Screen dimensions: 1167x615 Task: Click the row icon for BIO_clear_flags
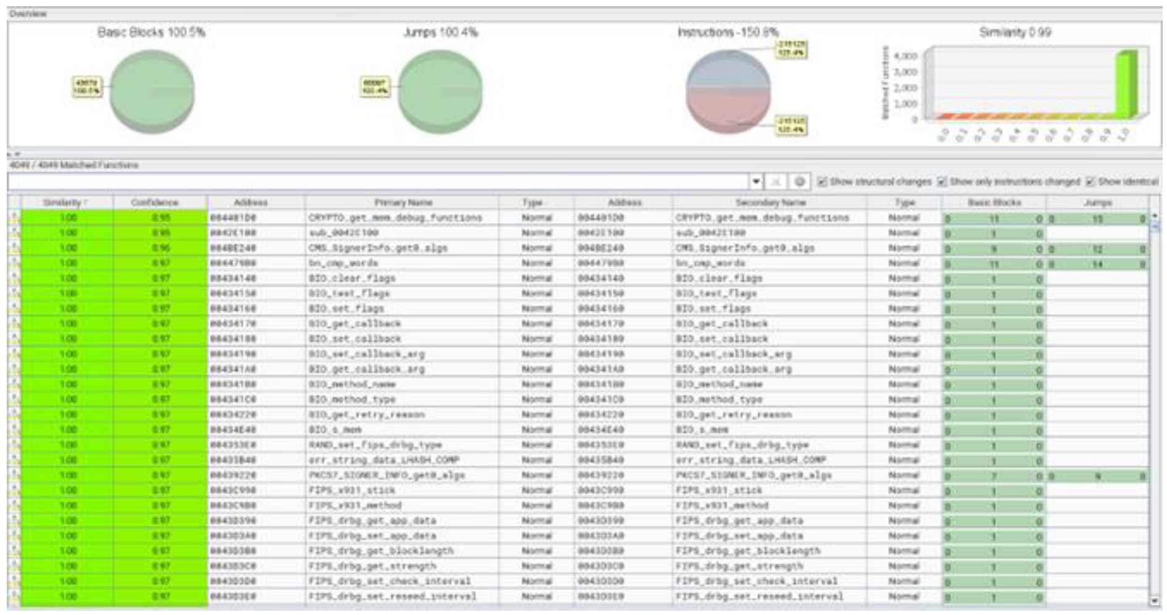click(x=14, y=279)
